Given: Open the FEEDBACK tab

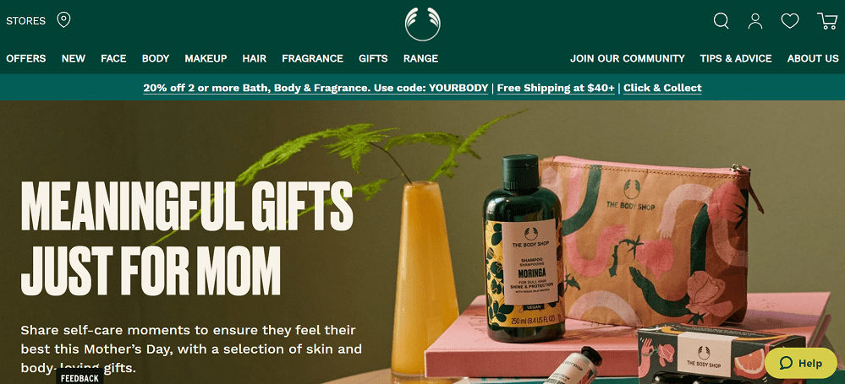Looking at the screenshot, I should [80, 378].
